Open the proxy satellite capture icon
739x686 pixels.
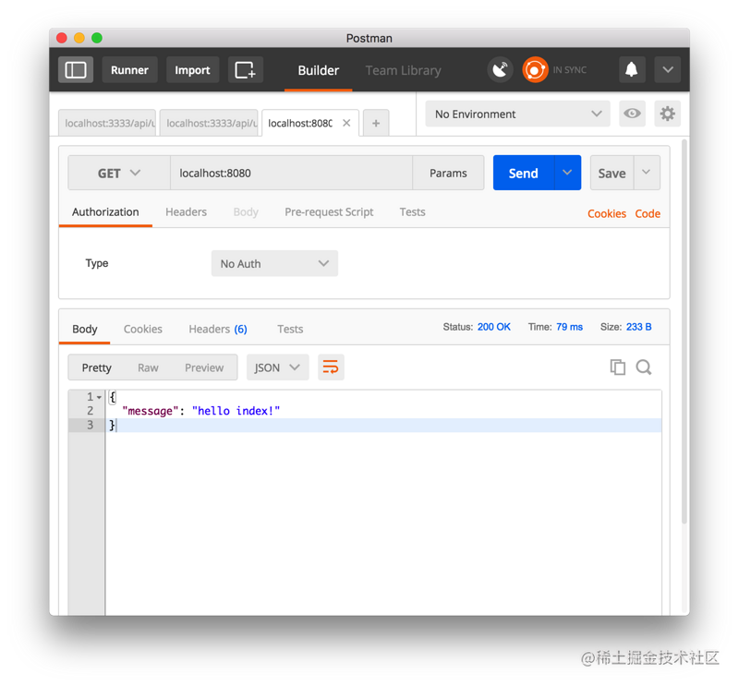[500, 70]
